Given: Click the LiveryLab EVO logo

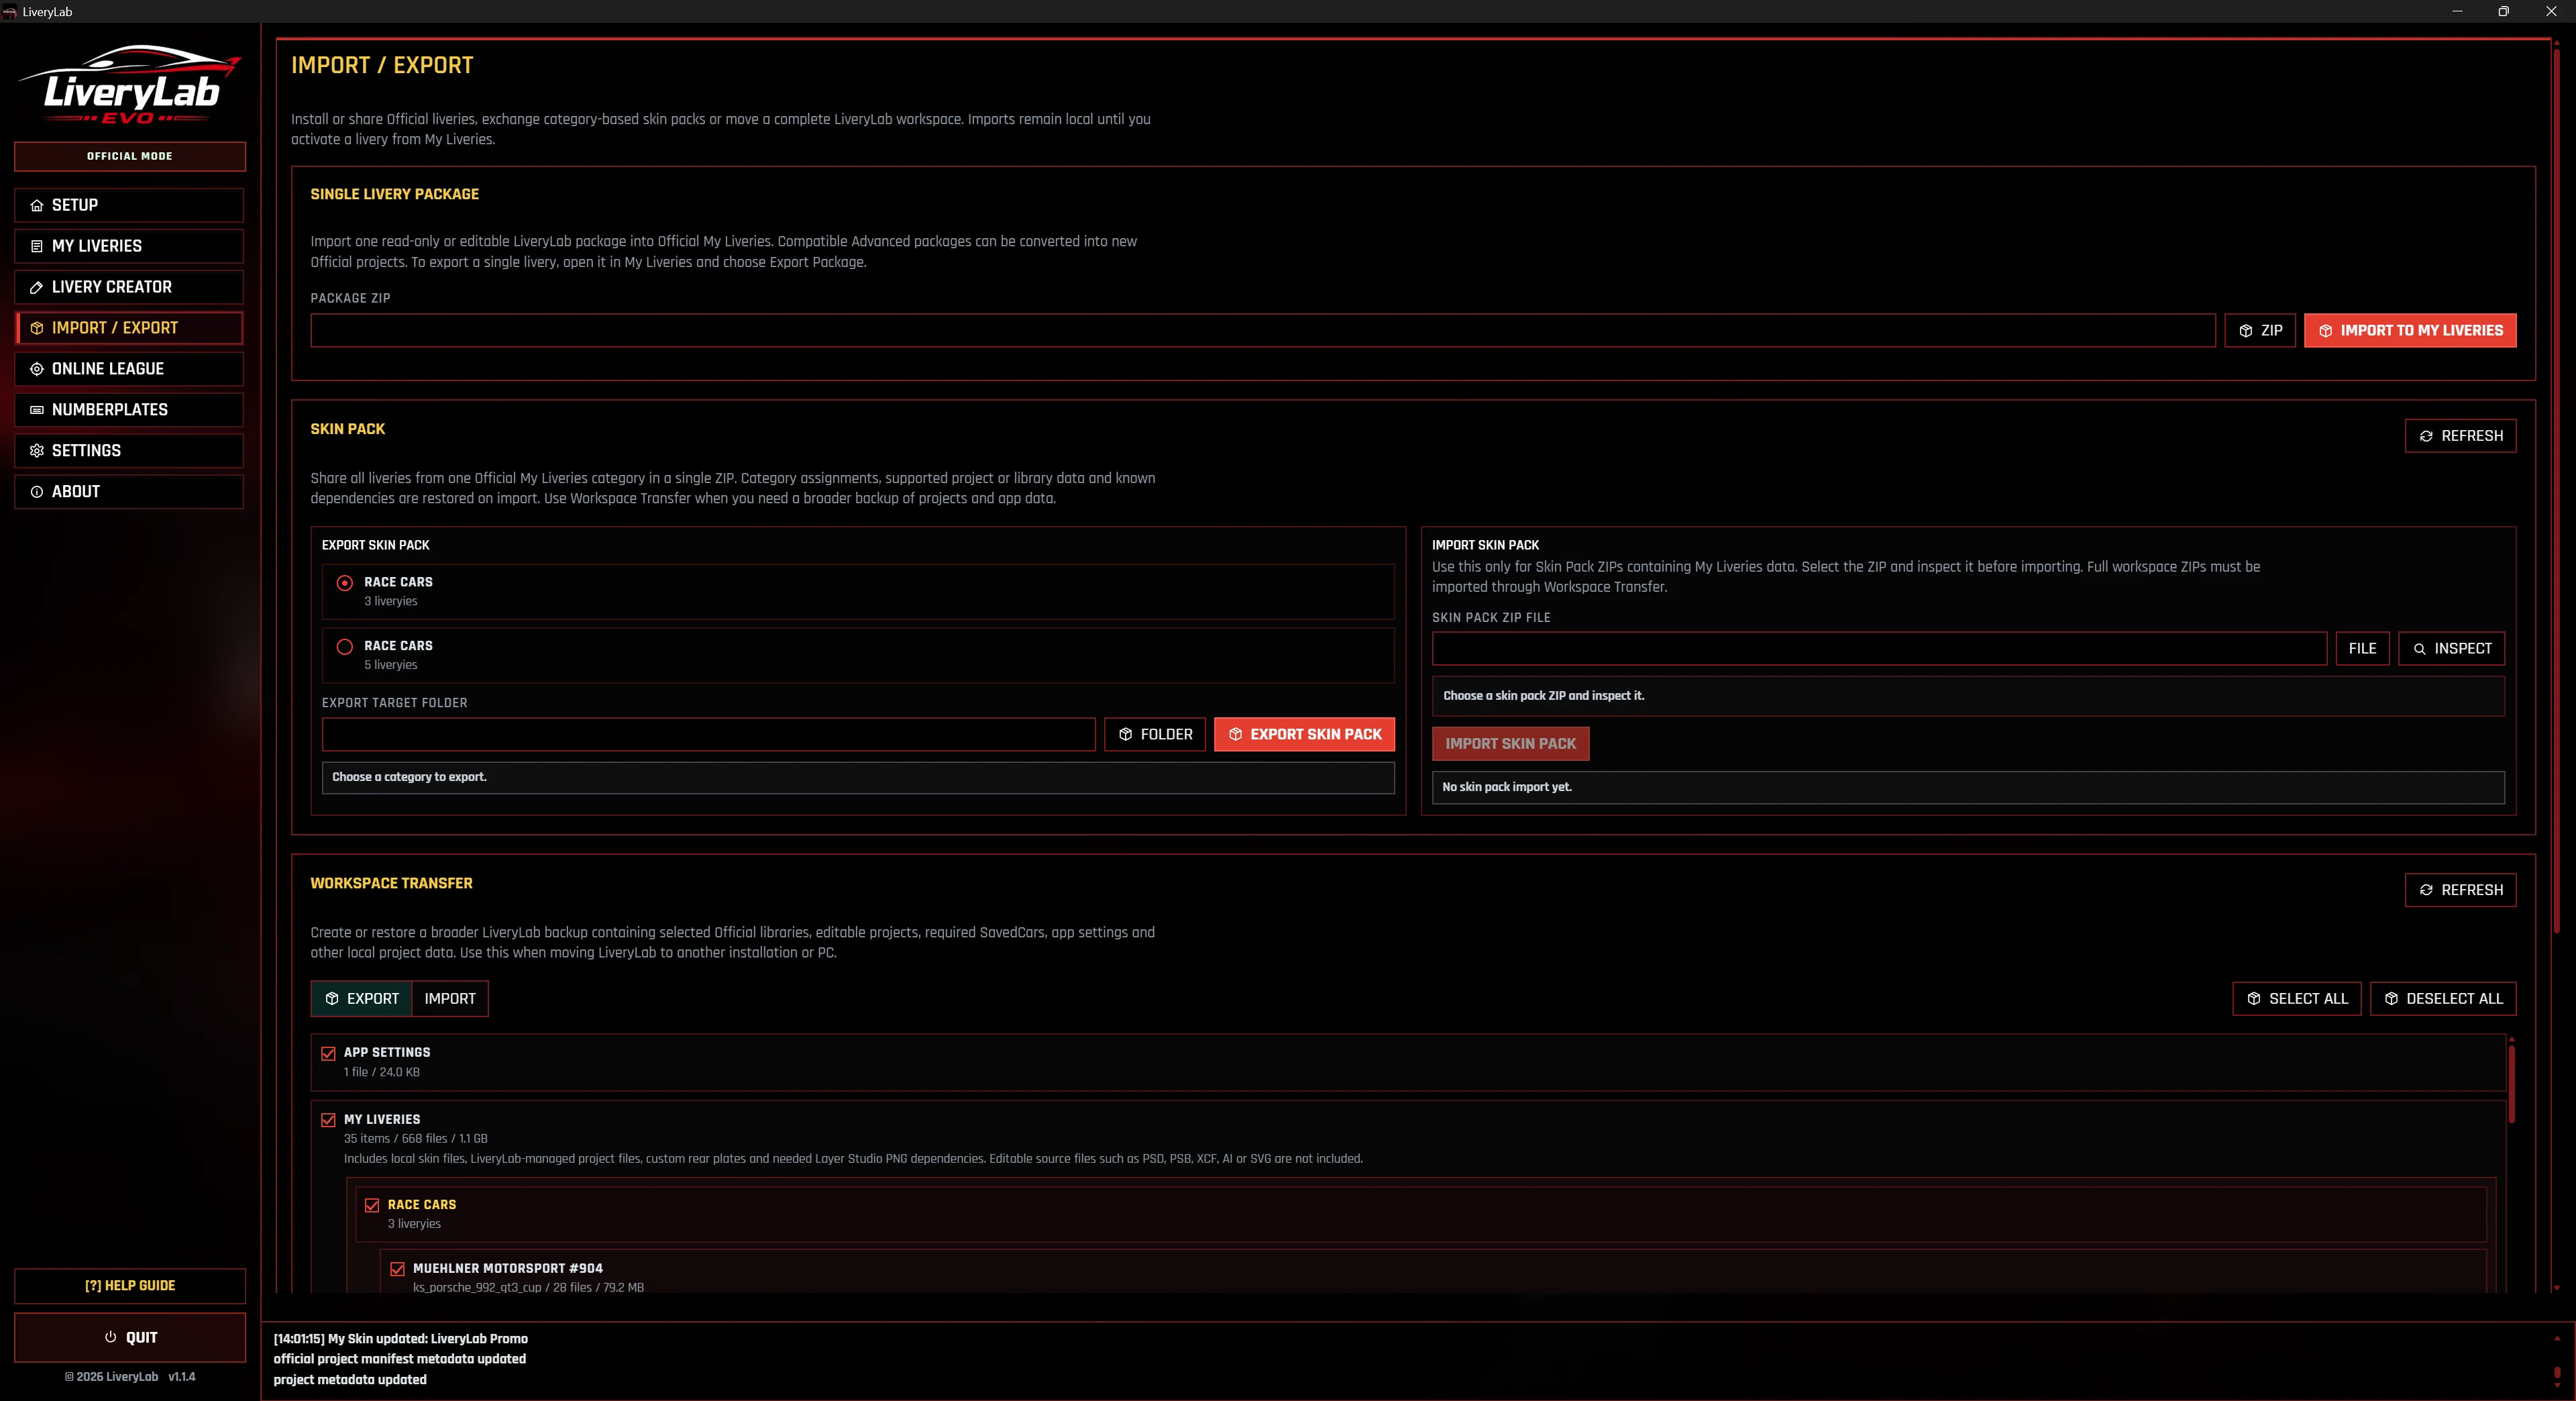Looking at the screenshot, I should [x=130, y=84].
